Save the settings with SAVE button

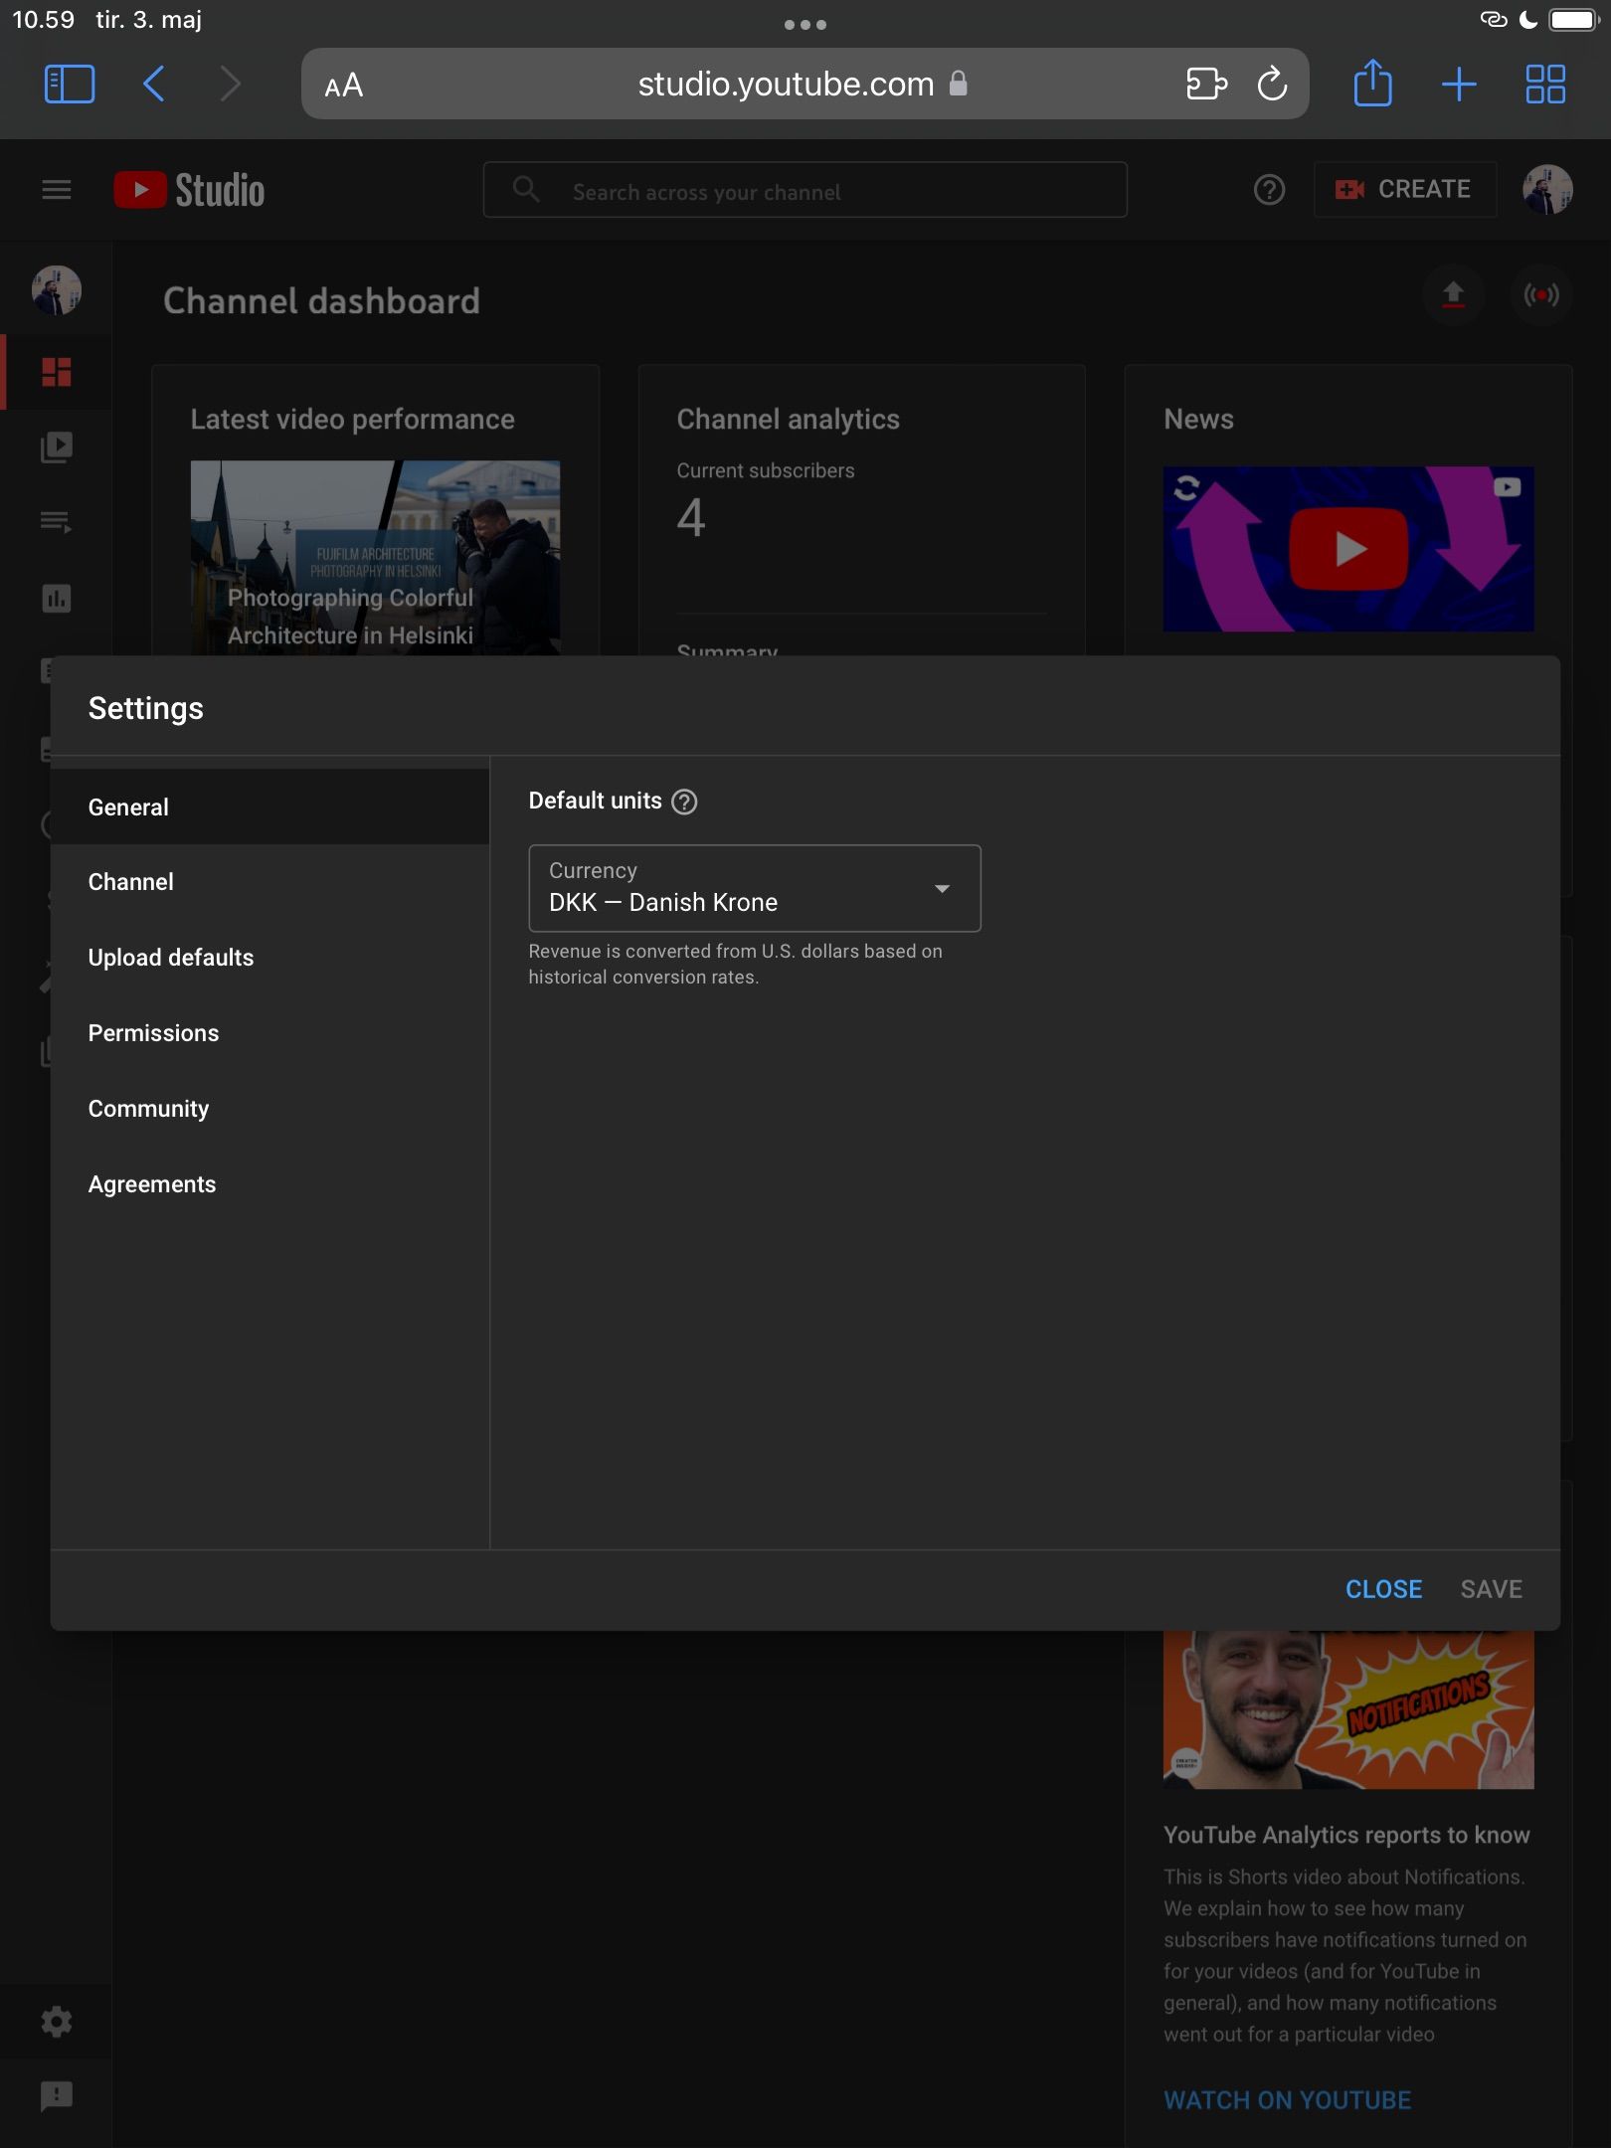click(x=1491, y=1589)
